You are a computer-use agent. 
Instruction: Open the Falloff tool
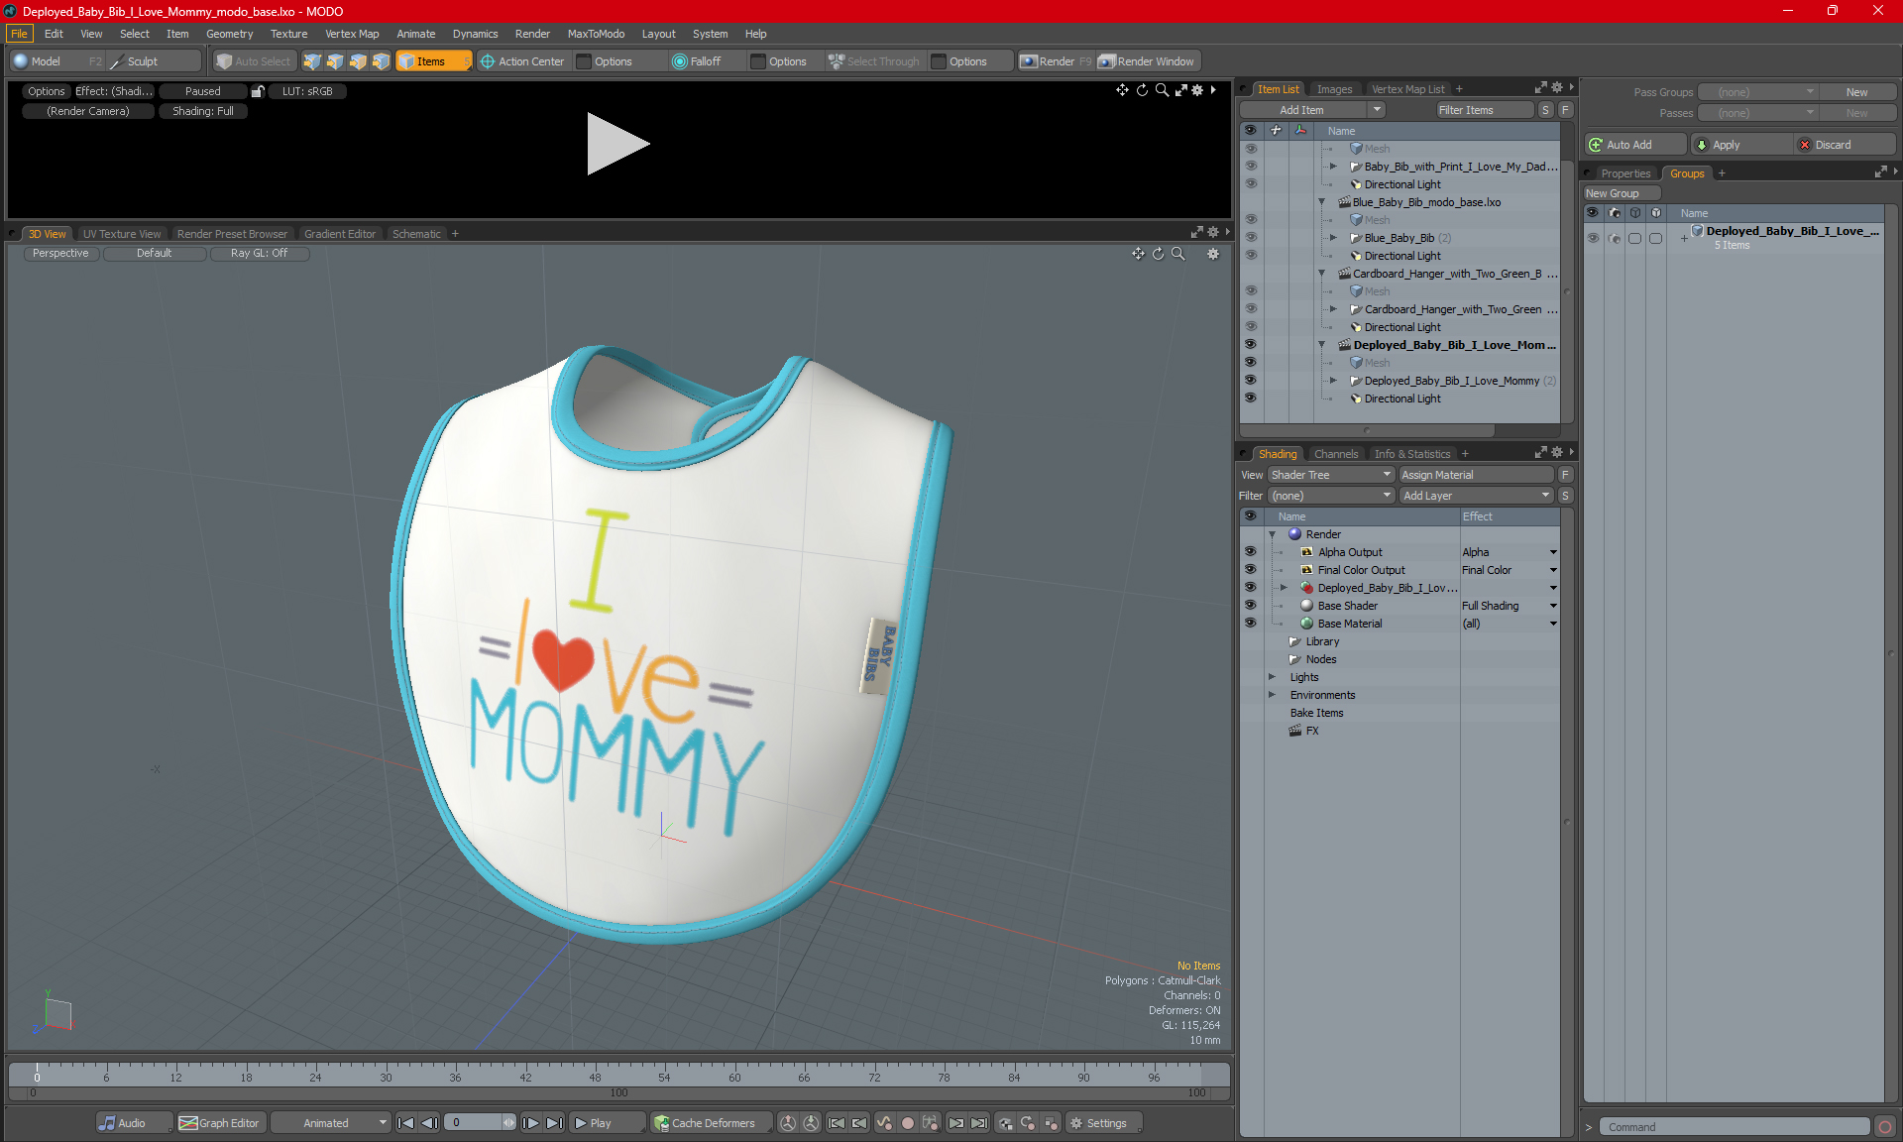pos(697,61)
